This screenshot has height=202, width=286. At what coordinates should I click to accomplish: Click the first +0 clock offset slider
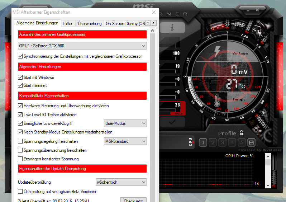(x=167, y=84)
